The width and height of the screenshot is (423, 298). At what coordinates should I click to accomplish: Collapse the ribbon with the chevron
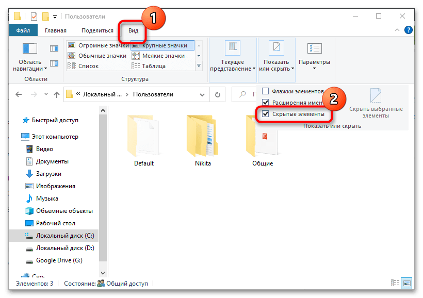pyautogui.click(x=397, y=30)
